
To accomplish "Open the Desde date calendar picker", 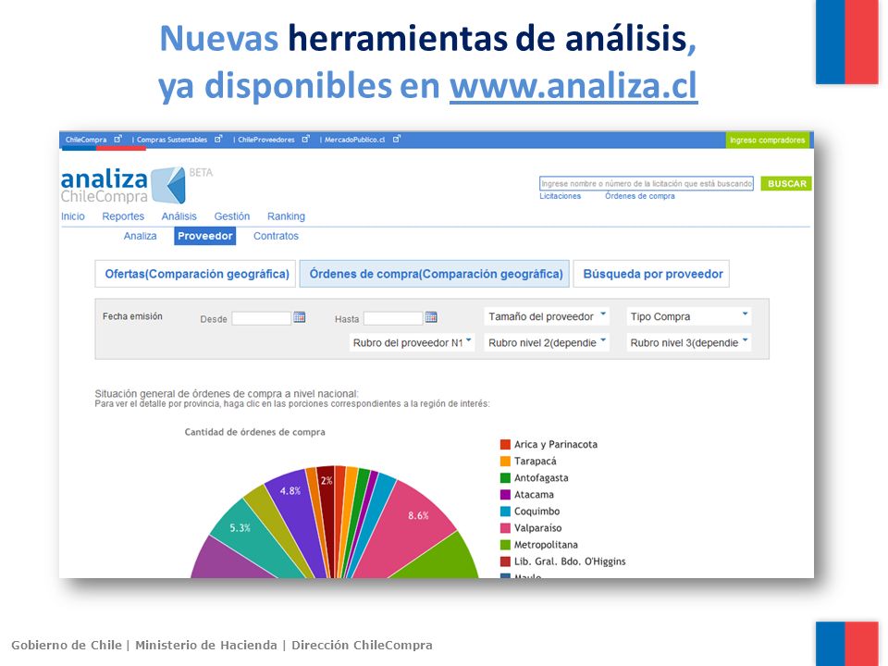I will click(300, 317).
